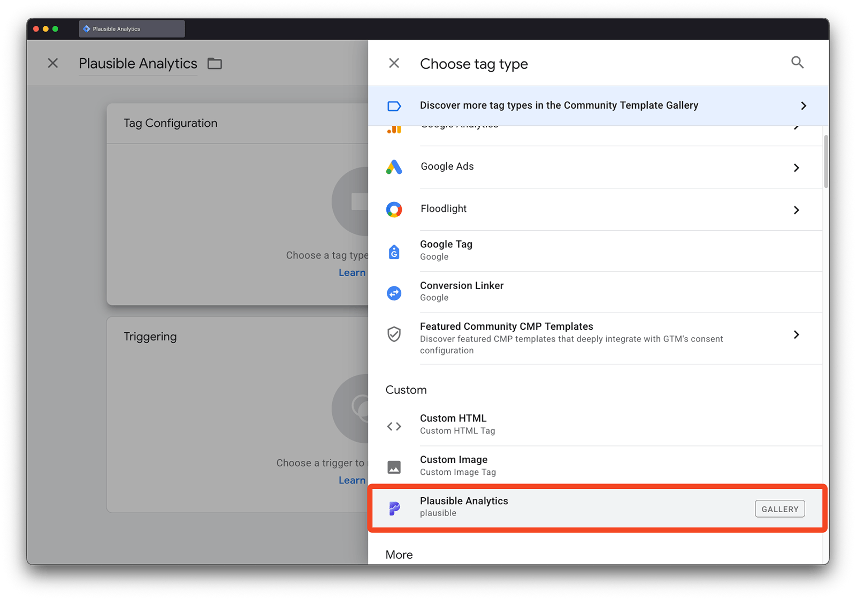Choose the Custom HTML tag type
The width and height of the screenshot is (856, 600).
tap(453, 419)
